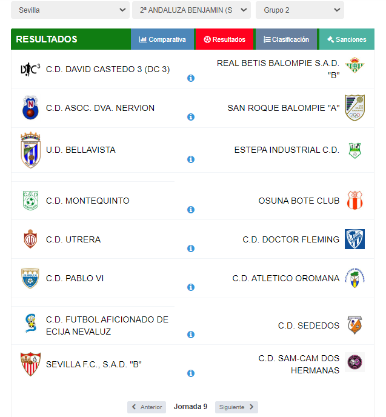Click the Siguiente jornada button
The height and width of the screenshot is (417, 386).
[x=236, y=407]
